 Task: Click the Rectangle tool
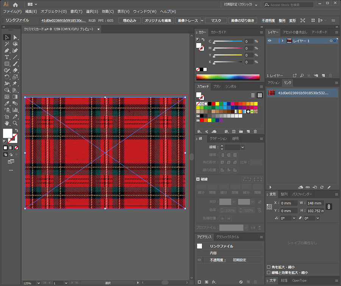(7, 64)
